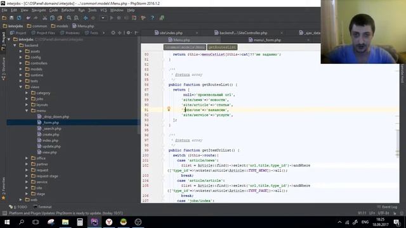Screen dimensions: 406x228
Task: Click the green Run icon
Action: (112, 18)
